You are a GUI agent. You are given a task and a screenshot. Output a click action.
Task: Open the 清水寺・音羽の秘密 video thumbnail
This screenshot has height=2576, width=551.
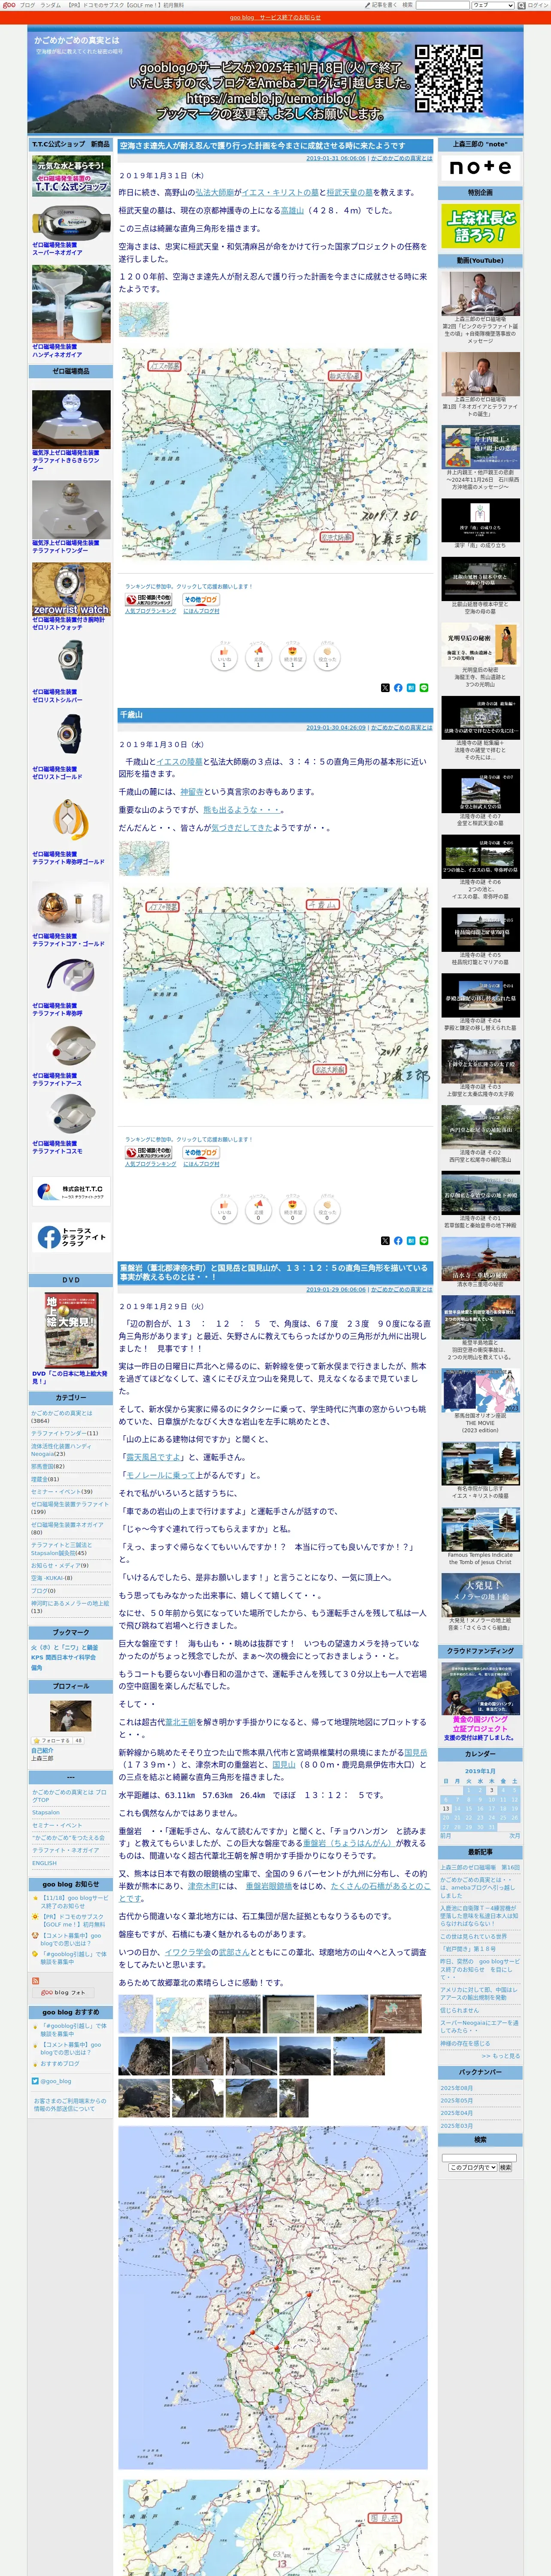coord(480,1259)
